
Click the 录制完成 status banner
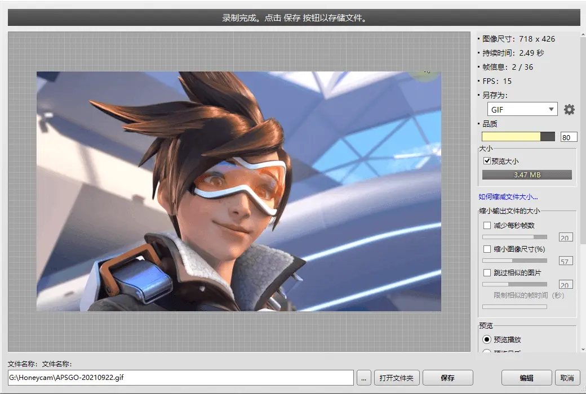(294, 17)
